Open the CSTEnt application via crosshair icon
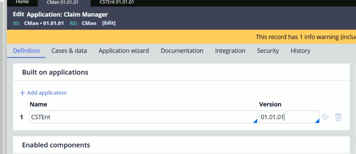The height and width of the screenshot is (154, 356). click(325, 117)
